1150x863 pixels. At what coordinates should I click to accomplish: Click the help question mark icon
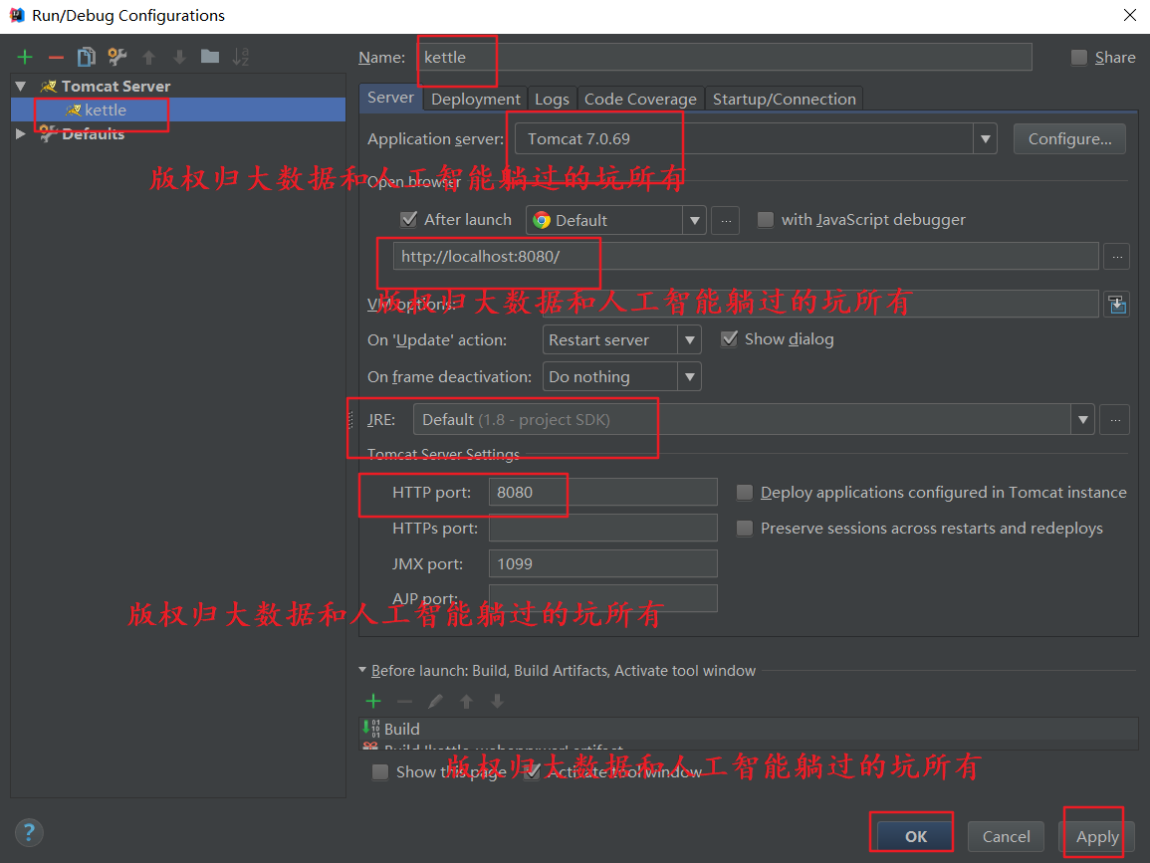click(x=29, y=832)
